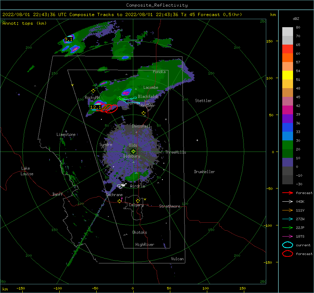Select the royal blue swatch between the 36 and 33 labels
The height and width of the screenshot is (293, 314).
[287, 128]
